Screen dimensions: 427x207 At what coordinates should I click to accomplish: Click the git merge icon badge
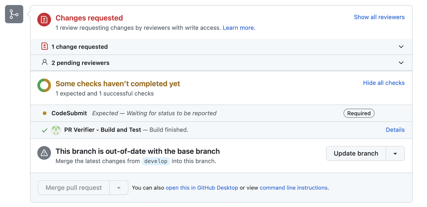(x=14, y=14)
